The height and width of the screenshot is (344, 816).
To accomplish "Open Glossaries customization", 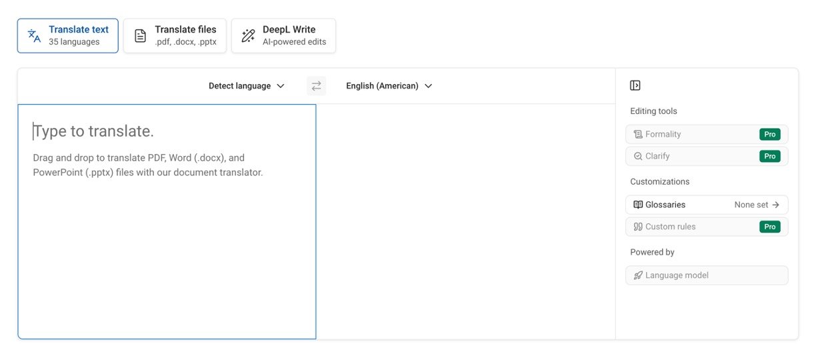I will click(707, 205).
